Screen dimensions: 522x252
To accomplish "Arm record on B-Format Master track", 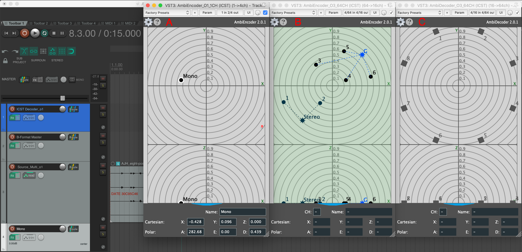I will pos(12,137).
